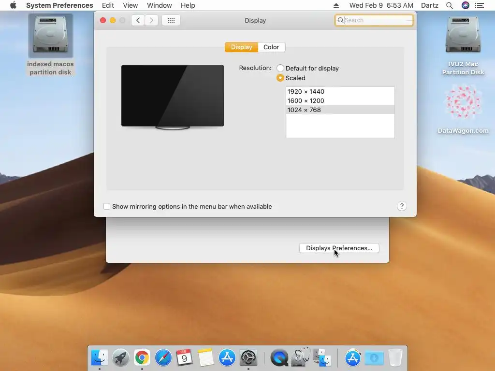
Task: Open the Dartz user menu
Action: 430,5
